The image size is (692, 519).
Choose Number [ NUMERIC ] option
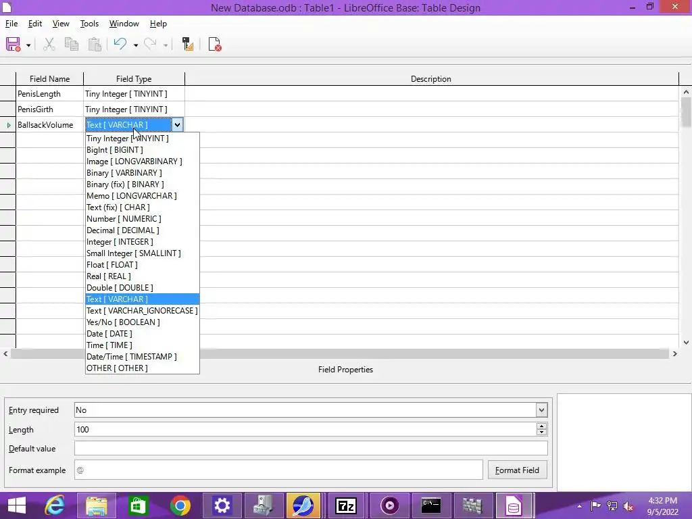pos(142,218)
